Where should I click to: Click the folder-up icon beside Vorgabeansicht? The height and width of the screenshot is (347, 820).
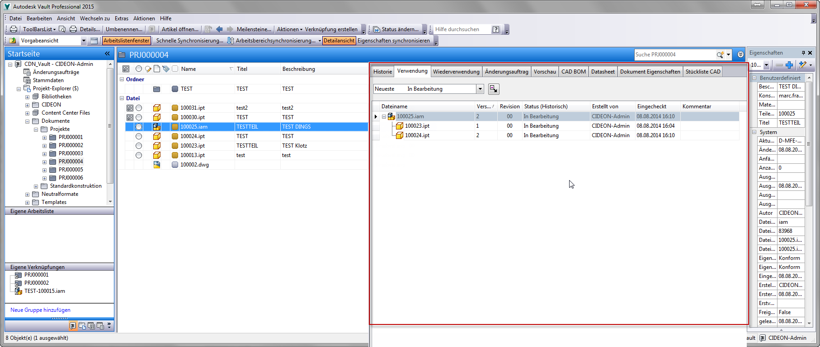[13, 41]
